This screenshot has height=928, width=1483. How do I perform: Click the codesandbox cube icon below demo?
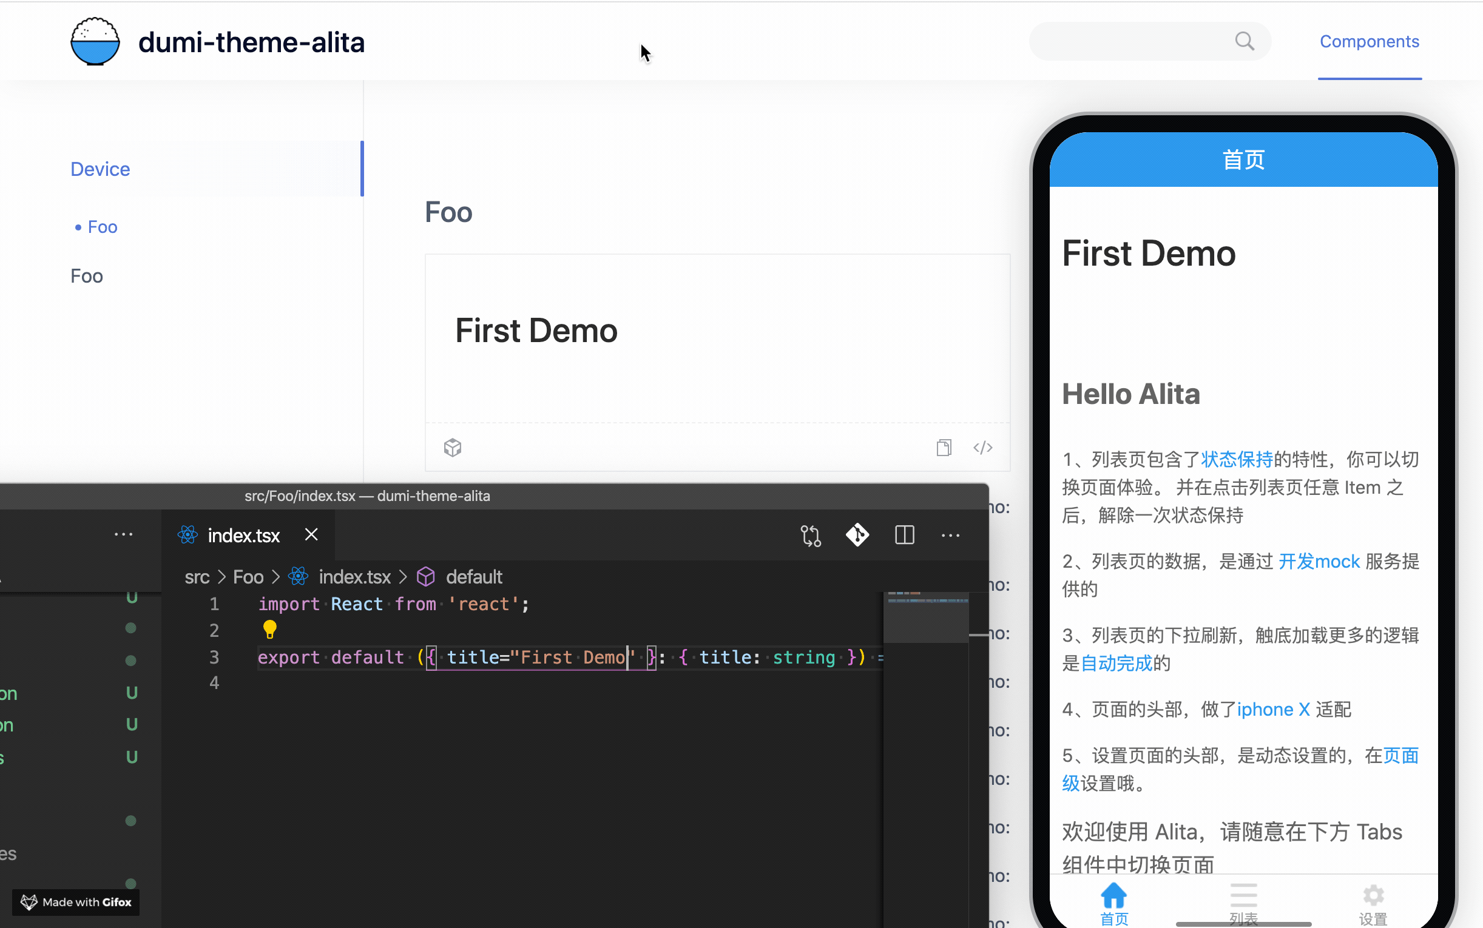[x=453, y=448]
